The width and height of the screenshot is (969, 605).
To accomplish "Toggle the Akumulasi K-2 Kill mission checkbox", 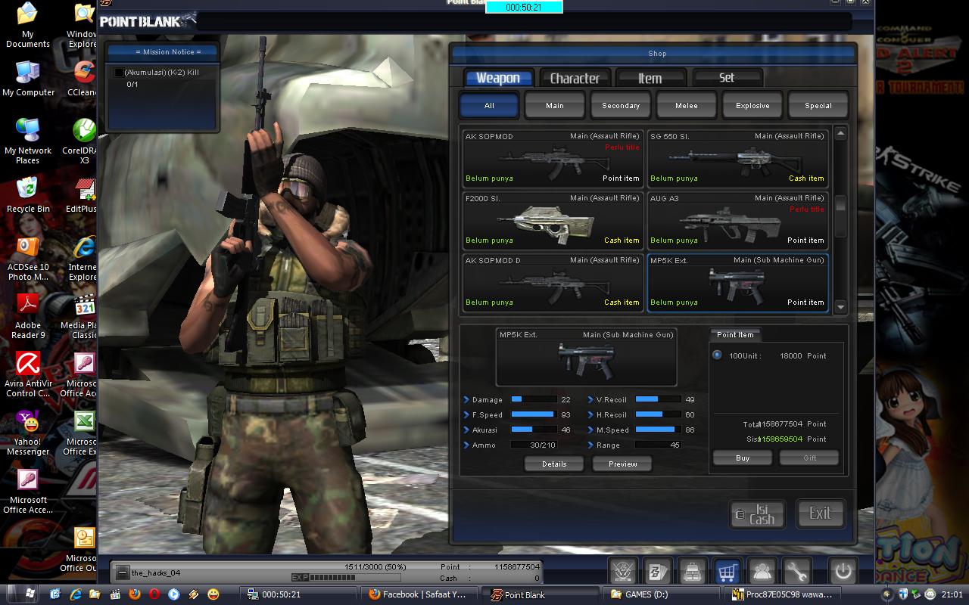I will [x=119, y=73].
